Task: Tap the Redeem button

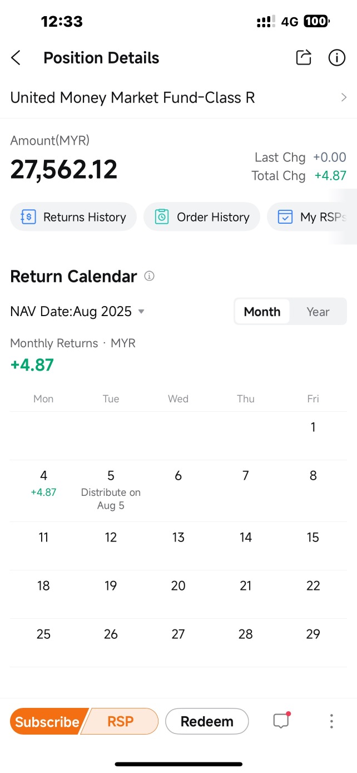Action: pyautogui.click(x=207, y=722)
